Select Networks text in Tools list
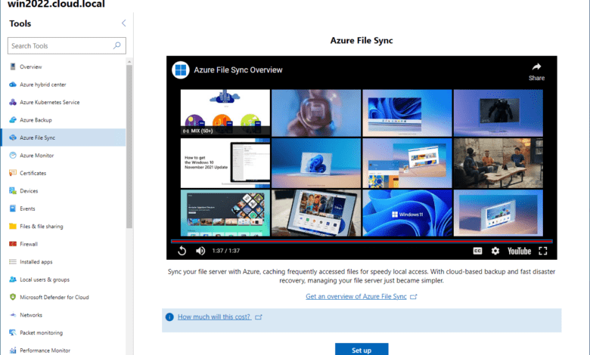 tap(31, 315)
